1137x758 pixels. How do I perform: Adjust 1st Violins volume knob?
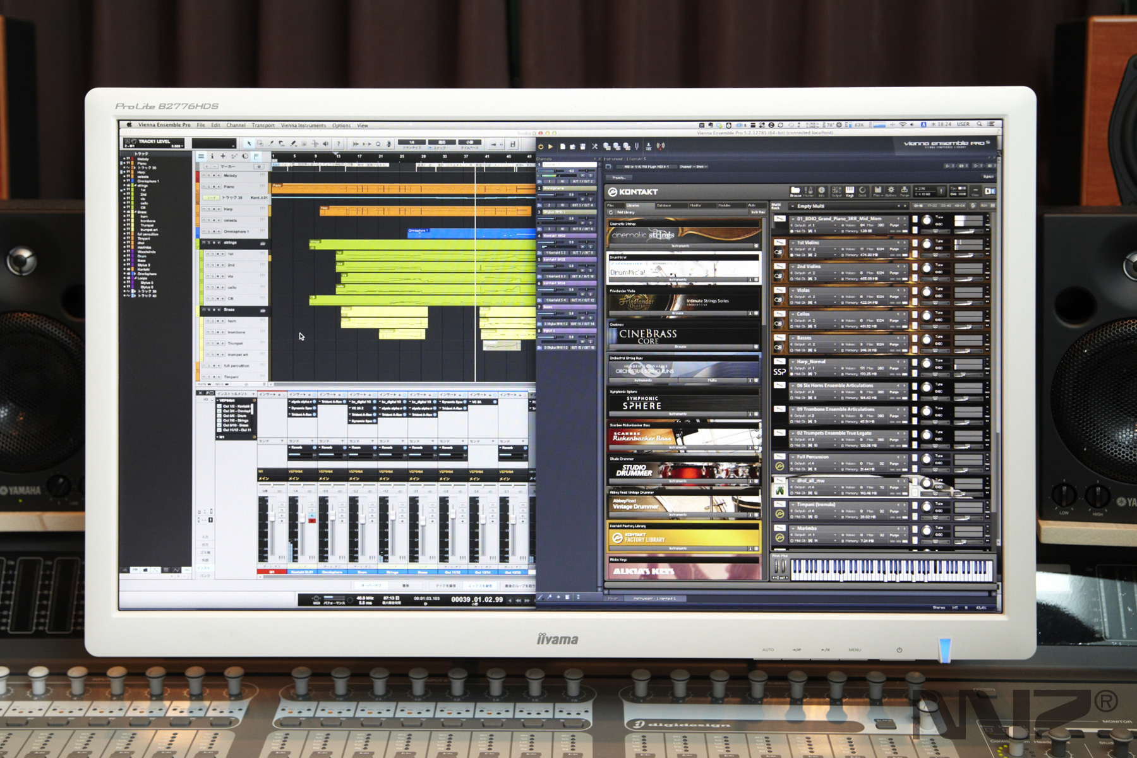[x=927, y=244]
